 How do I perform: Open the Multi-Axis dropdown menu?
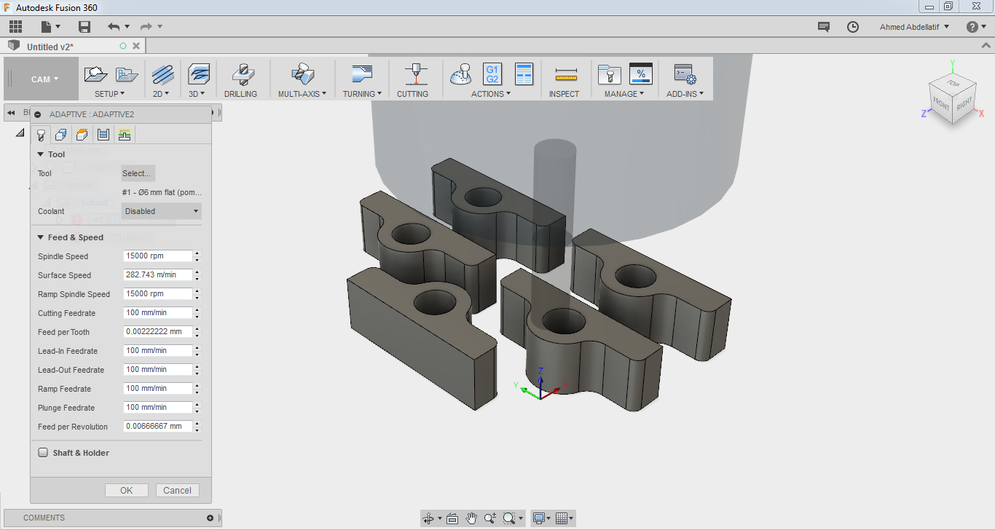[302, 94]
